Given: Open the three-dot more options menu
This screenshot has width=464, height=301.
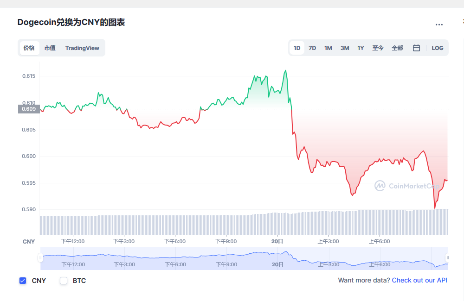Looking at the screenshot, I should (439, 25).
